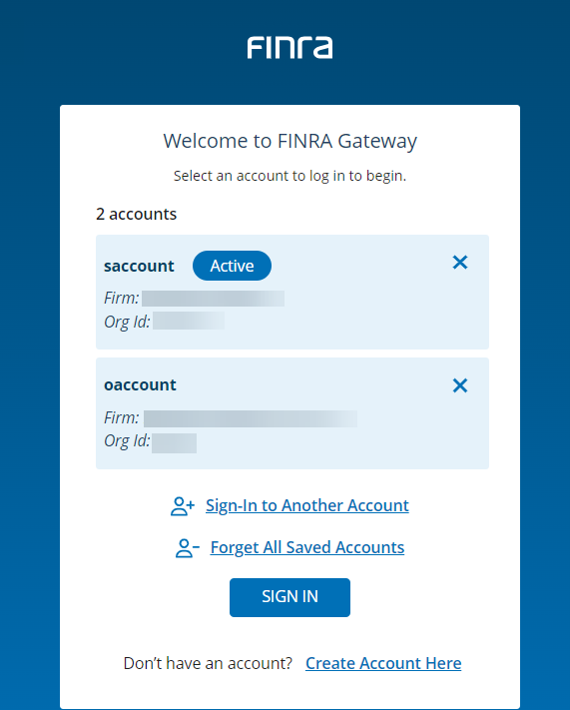Click the 2 accounts count label

[x=137, y=214]
